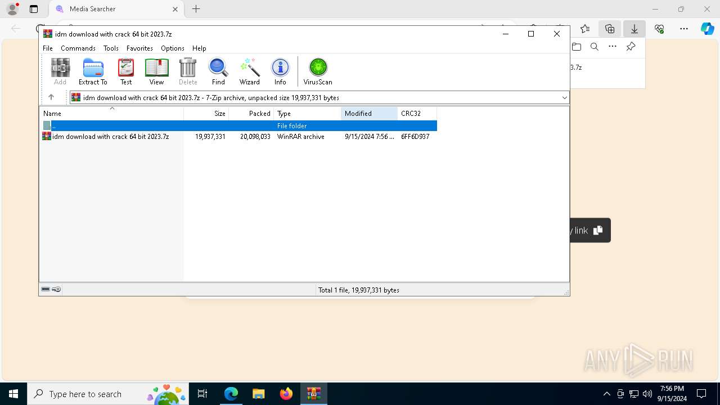This screenshot has width=720, height=405.
Task: Click the greyed Delete toolbar icon
Action: click(188, 71)
